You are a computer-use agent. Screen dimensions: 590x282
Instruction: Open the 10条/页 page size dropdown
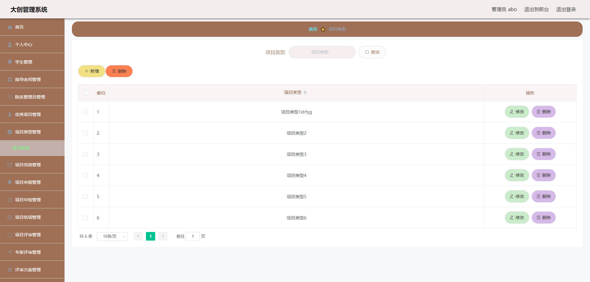[112, 236]
